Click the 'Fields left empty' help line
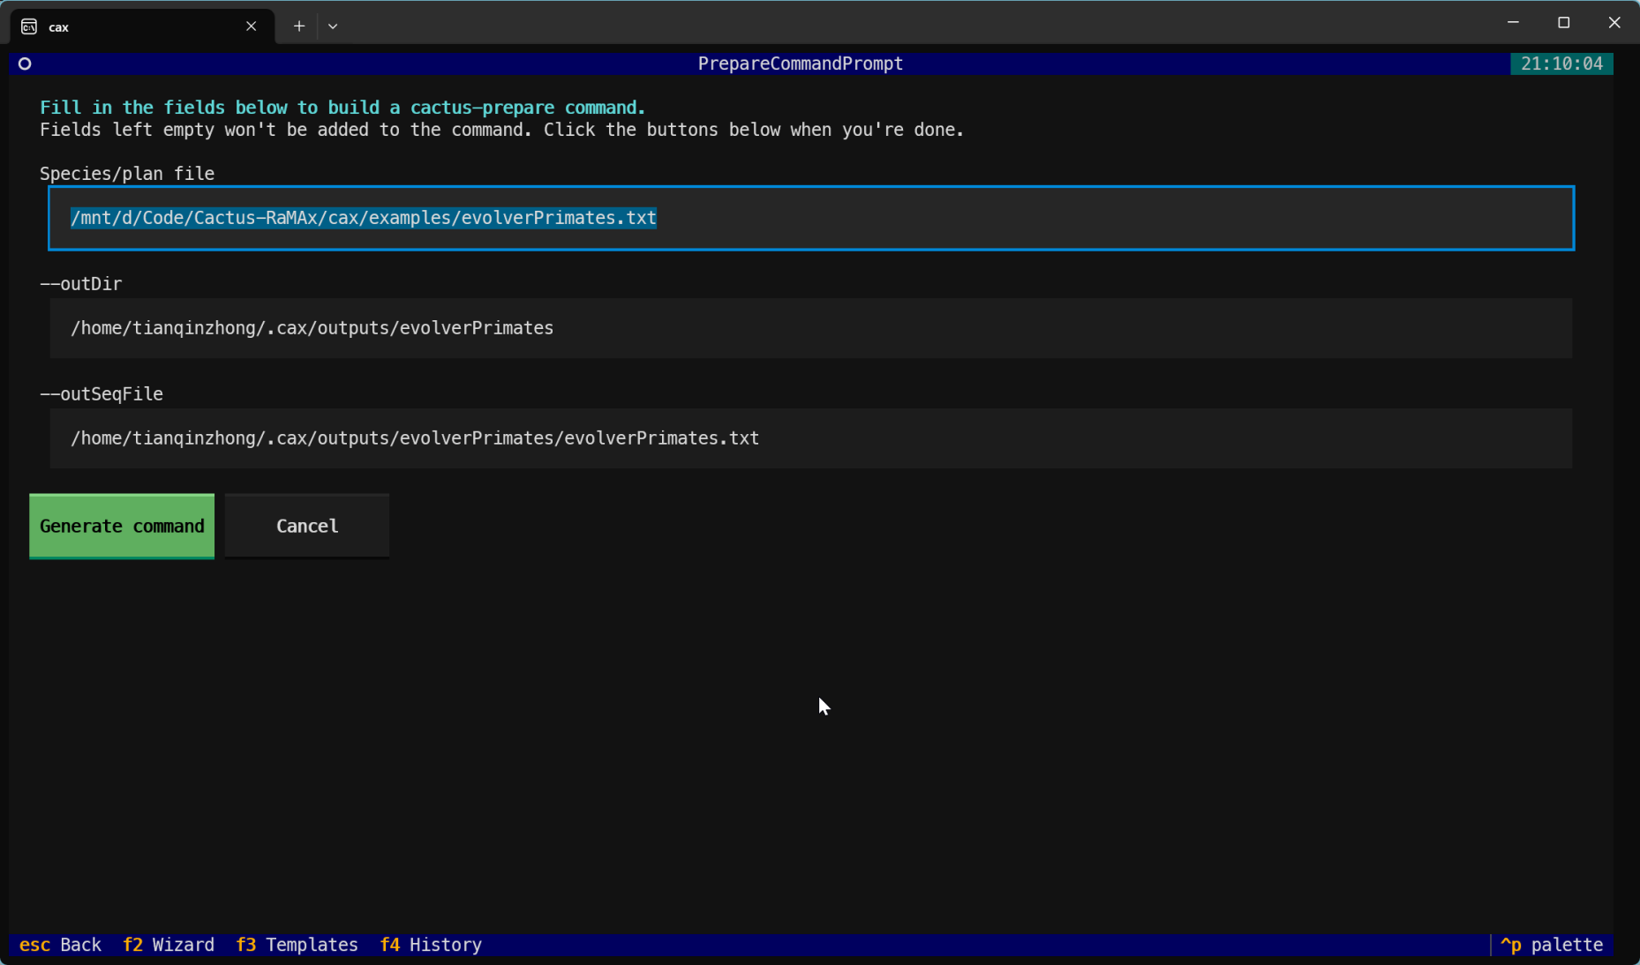The image size is (1640, 965). 501,130
